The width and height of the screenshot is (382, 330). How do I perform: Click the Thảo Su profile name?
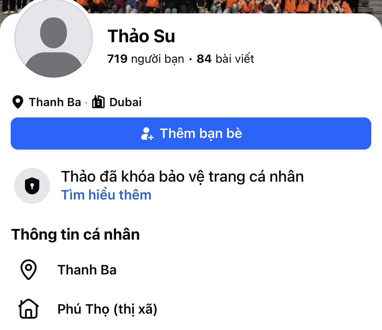click(x=141, y=36)
